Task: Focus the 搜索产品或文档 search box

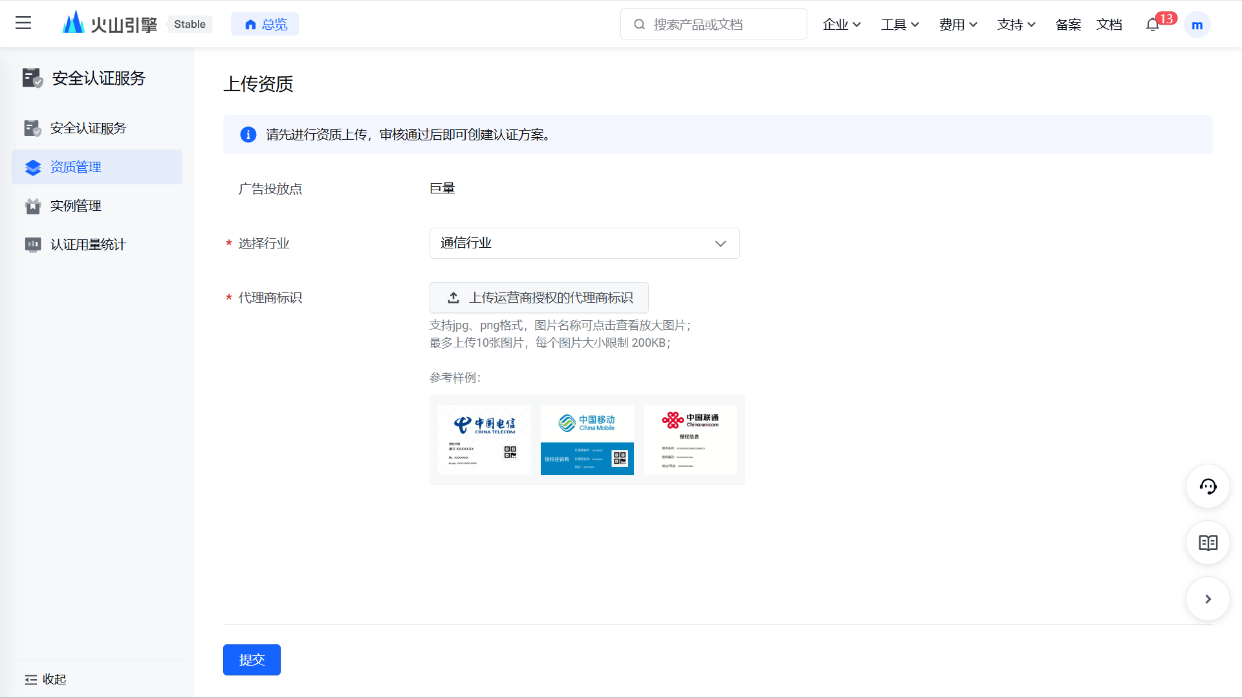Action: click(714, 24)
